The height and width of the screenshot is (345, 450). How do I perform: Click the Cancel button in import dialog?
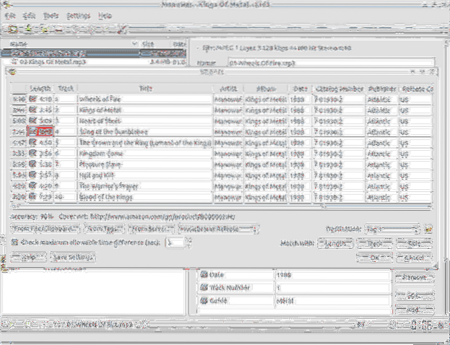pyautogui.click(x=414, y=258)
